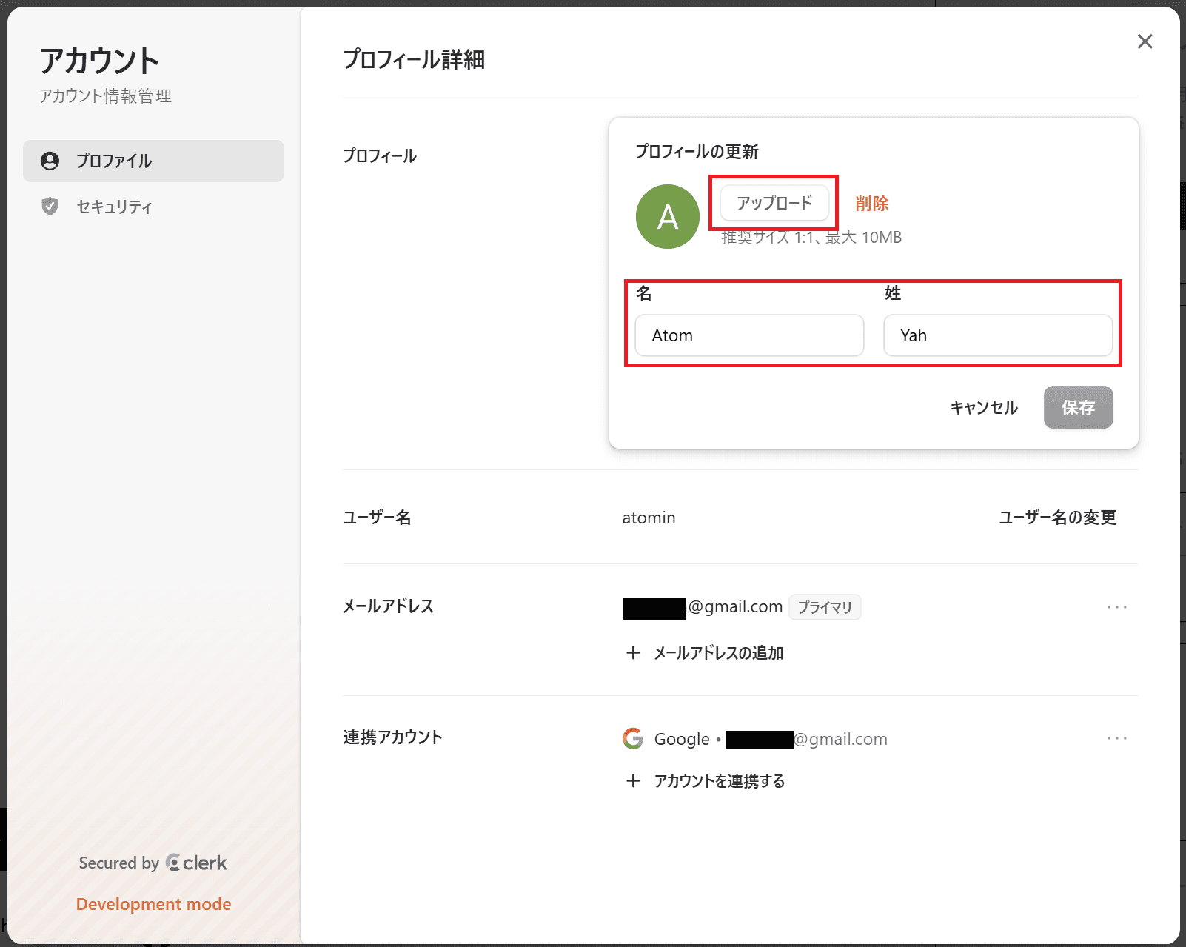
Task: Switch to the セキュリティ section
Action: pos(113,207)
